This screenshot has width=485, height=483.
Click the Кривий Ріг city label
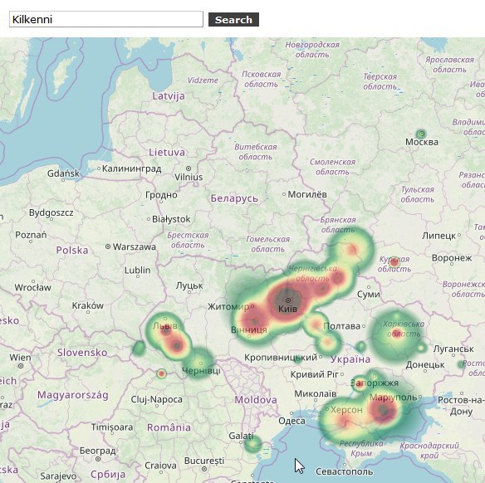click(315, 374)
